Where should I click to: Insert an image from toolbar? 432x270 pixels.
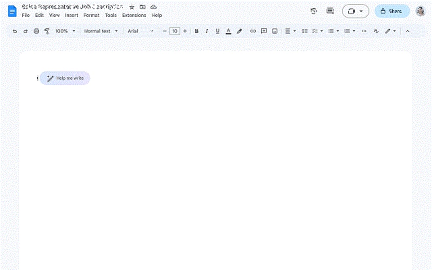pos(275,31)
